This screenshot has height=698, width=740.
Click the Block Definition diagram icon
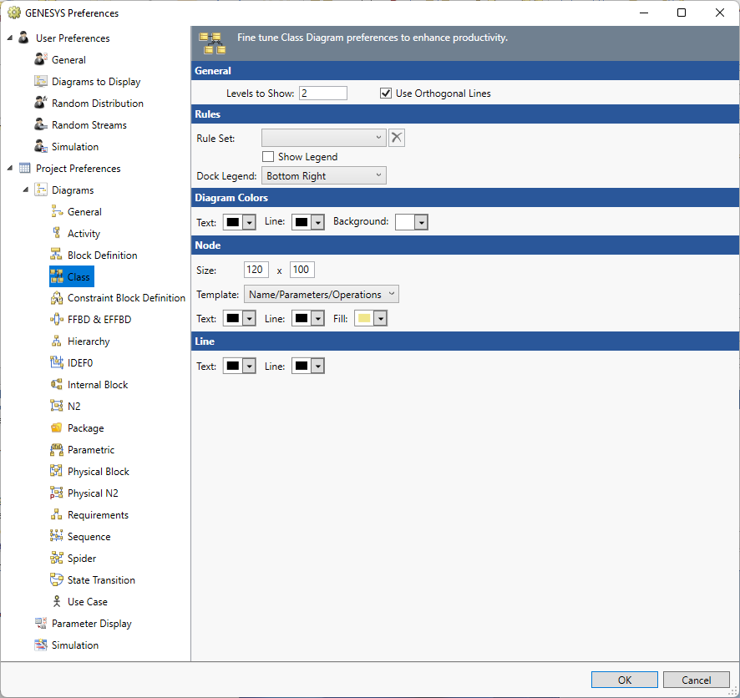pyautogui.click(x=54, y=255)
